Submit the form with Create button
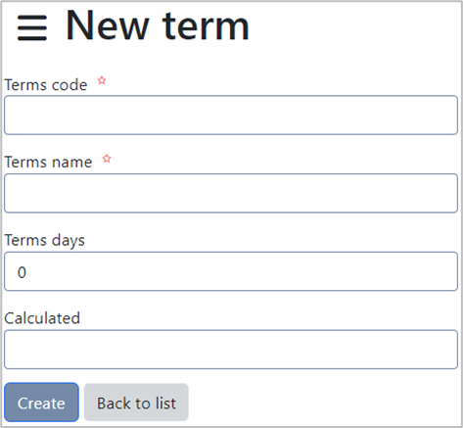Viewport: 463px width, 428px height. point(41,403)
